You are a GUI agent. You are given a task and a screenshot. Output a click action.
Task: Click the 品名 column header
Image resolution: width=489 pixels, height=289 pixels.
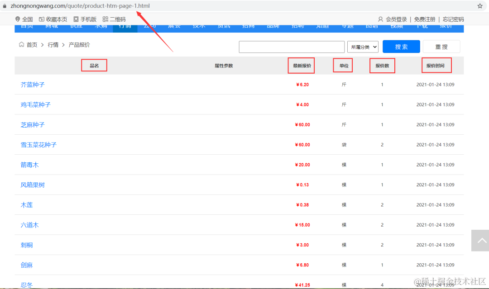point(94,66)
